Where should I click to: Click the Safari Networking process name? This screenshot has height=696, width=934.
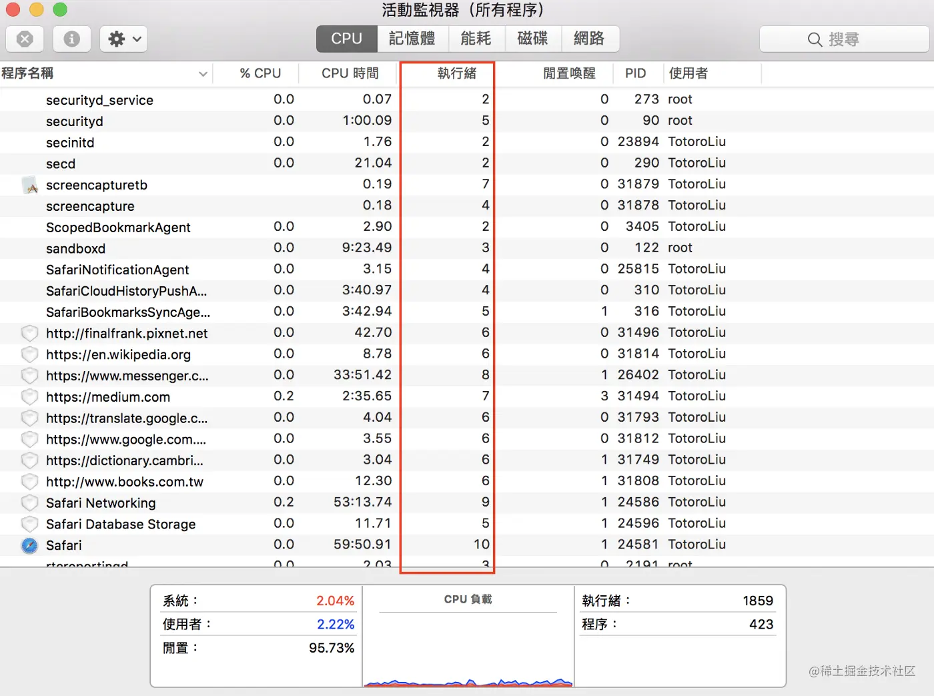tap(101, 503)
